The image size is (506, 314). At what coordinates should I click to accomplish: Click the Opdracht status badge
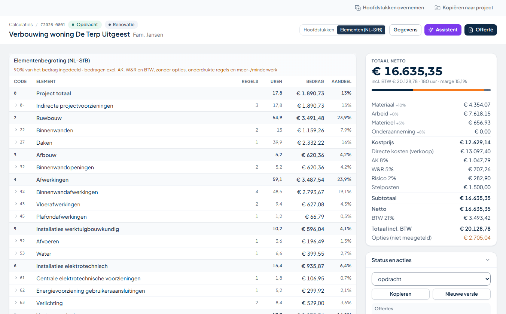tap(85, 25)
